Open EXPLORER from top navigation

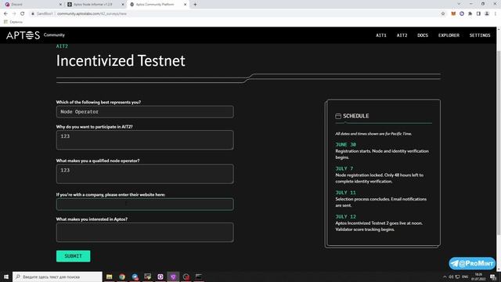click(x=449, y=35)
